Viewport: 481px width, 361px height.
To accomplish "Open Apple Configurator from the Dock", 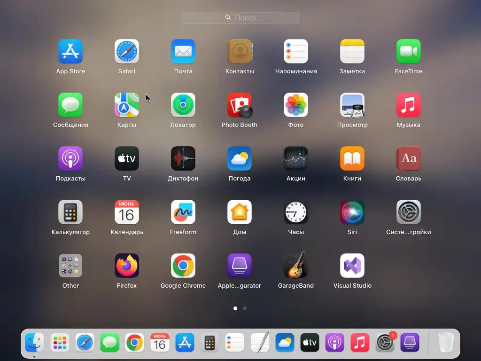I will 410,342.
